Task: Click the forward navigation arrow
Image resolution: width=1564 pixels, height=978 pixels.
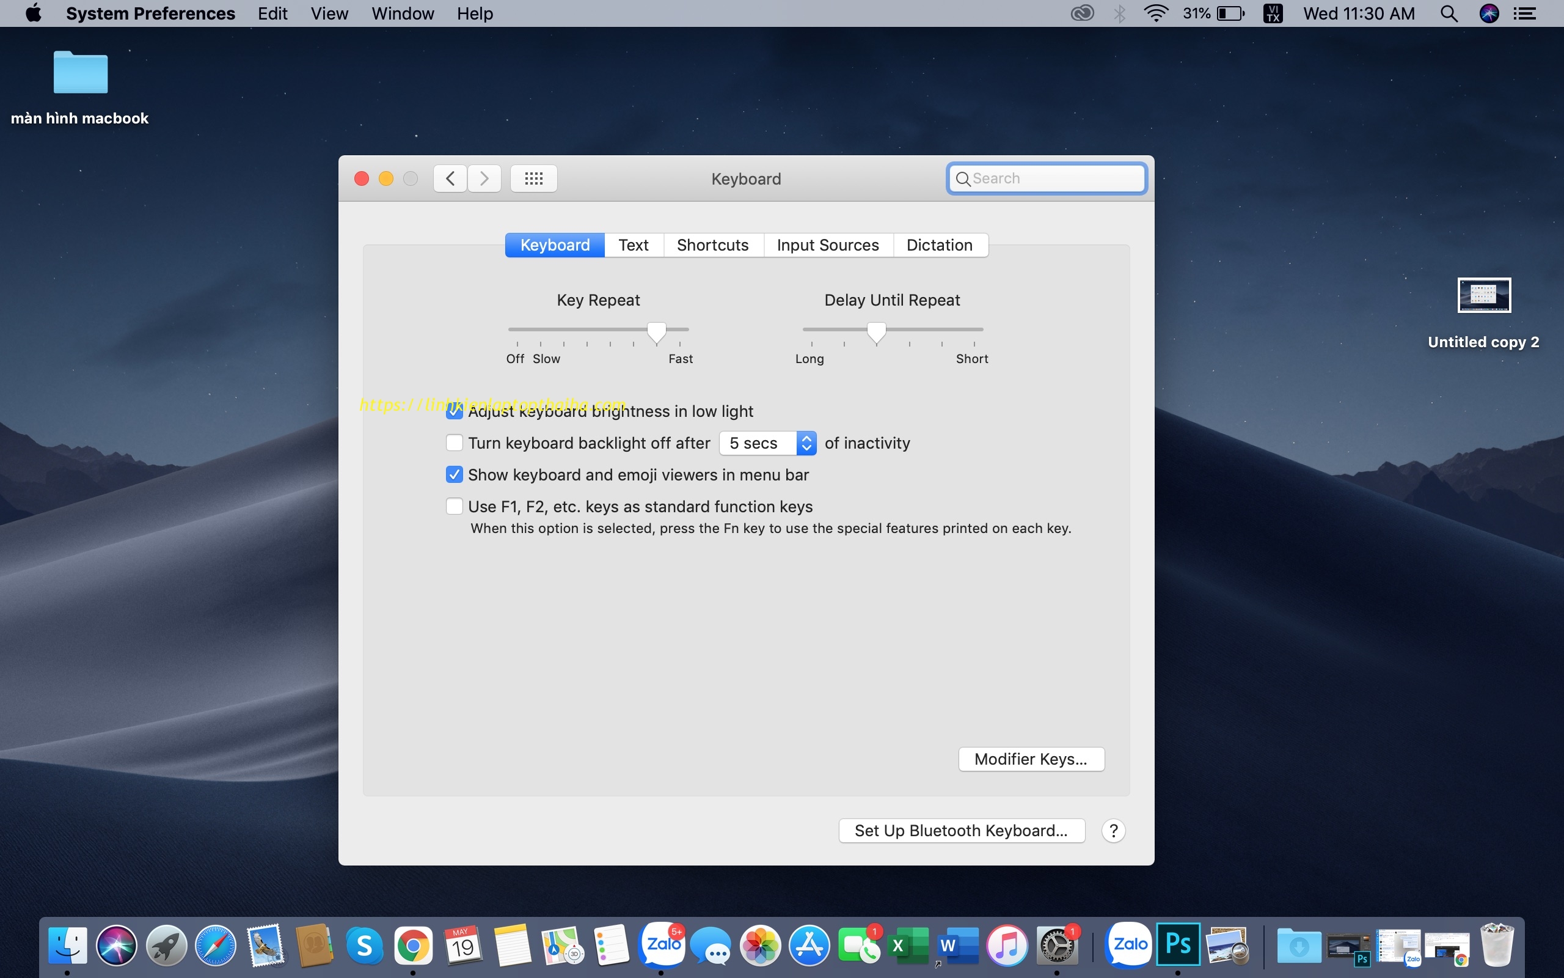Action: (482, 178)
